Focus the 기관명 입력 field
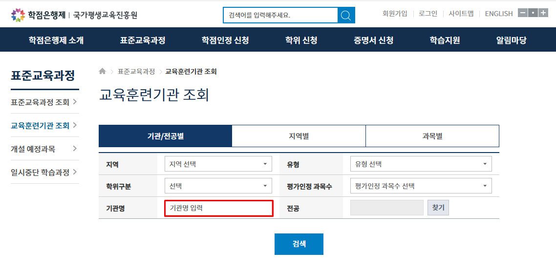Image resolution: width=556 pixels, height=270 pixels. coord(219,208)
